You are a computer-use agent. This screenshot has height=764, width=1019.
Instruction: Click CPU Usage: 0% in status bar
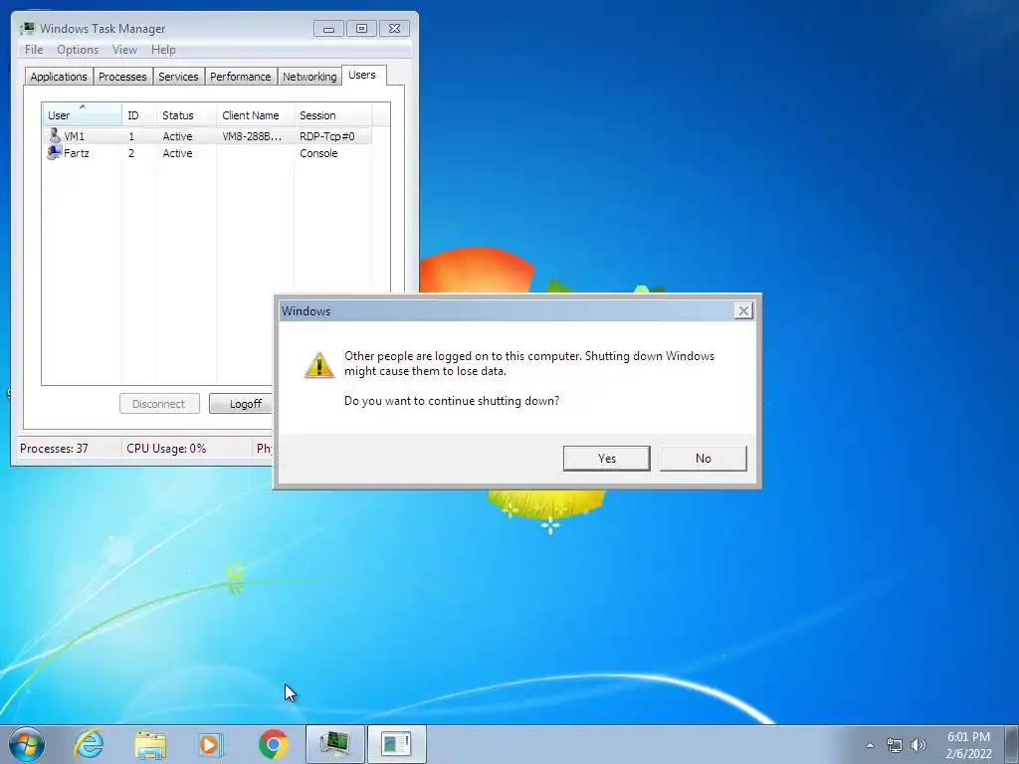pos(166,449)
